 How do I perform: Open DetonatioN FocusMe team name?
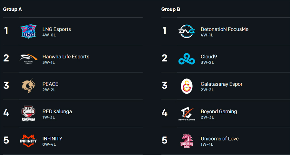point(225,29)
